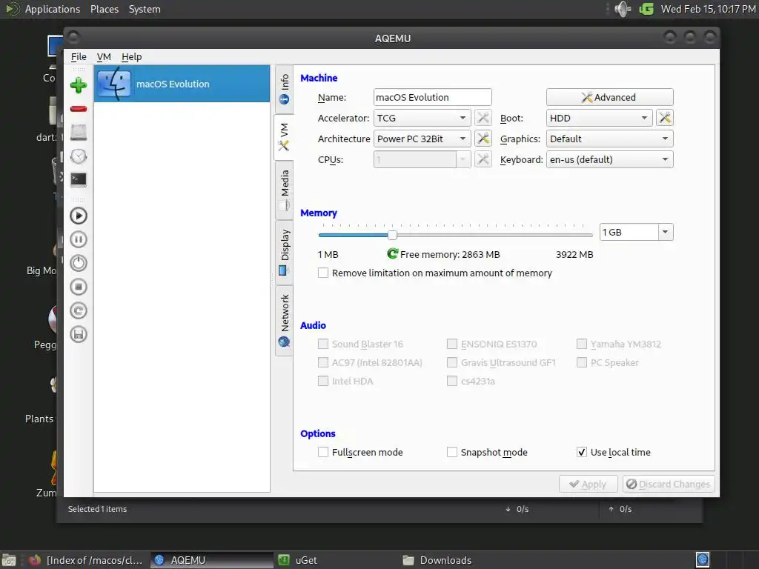Toggle the ENSONIQ ES1370 checkbox
The image size is (759, 569).
pos(451,344)
